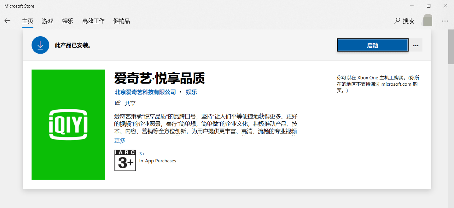Close the Microsoft Store window
The width and height of the screenshot is (454, 208).
tap(445, 6)
